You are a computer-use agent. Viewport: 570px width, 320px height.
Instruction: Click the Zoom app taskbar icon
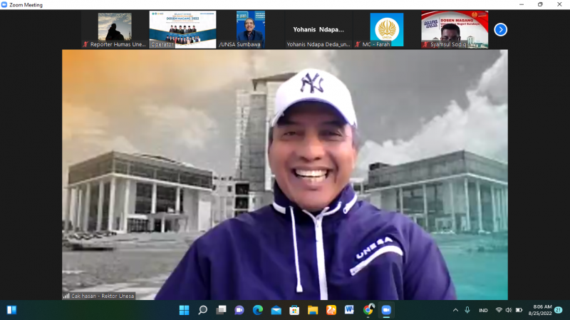(386, 310)
